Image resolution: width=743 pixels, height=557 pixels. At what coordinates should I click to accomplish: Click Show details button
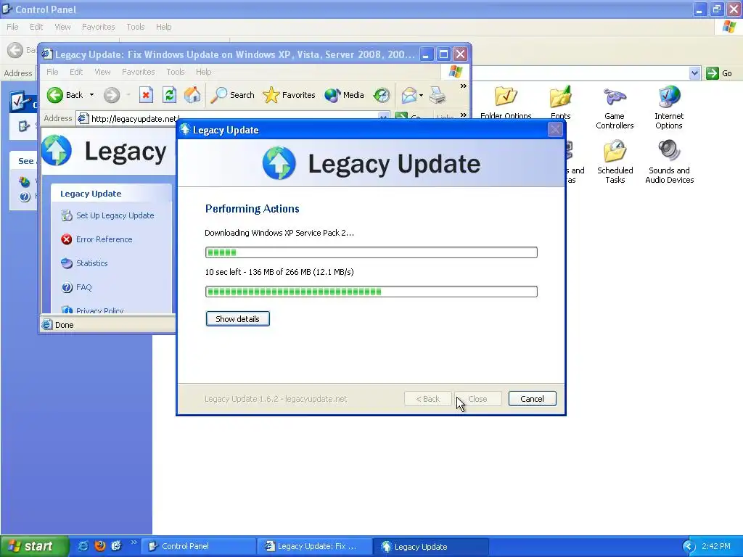(x=237, y=319)
